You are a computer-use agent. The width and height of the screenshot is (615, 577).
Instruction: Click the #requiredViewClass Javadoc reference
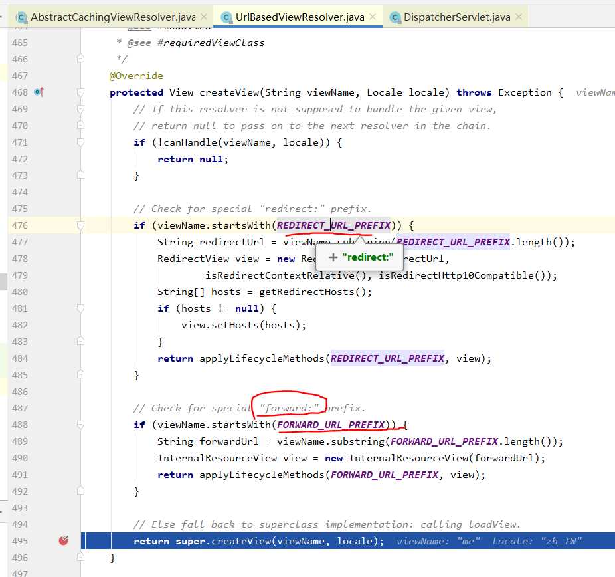coord(211,43)
